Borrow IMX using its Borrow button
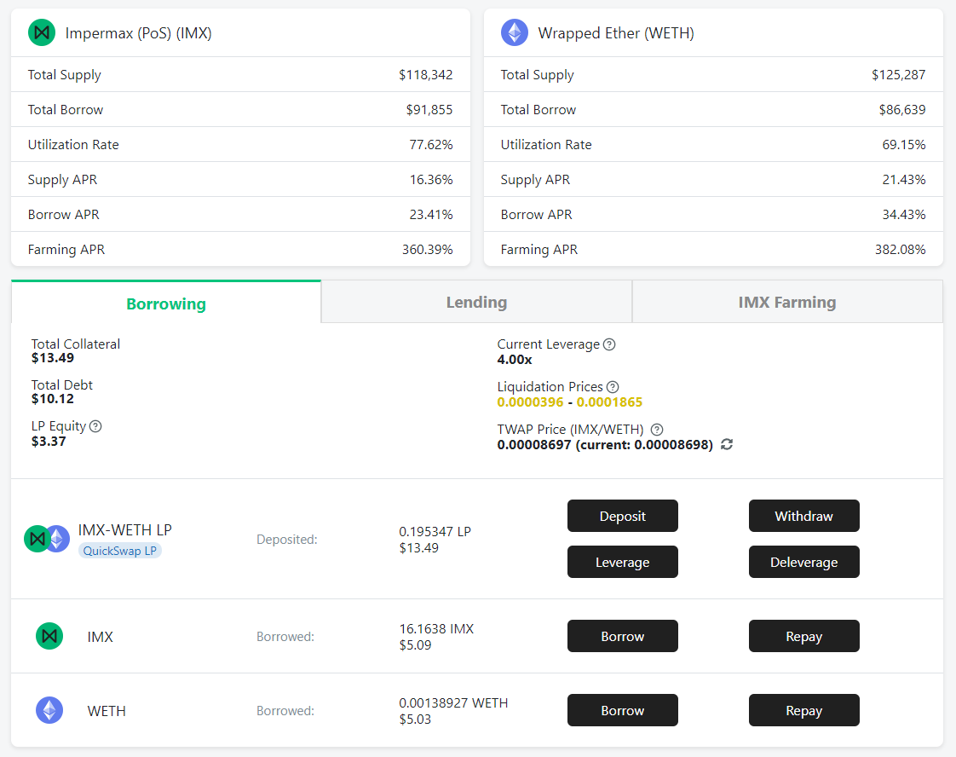Viewport: 956px width, 757px height. coord(622,636)
